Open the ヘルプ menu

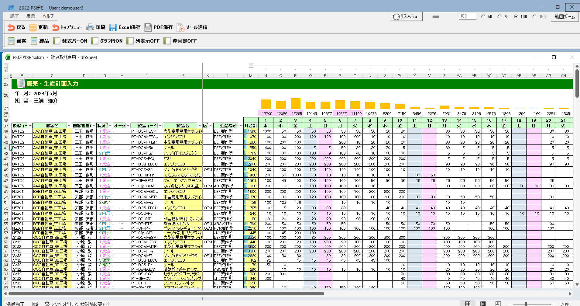click(48, 16)
